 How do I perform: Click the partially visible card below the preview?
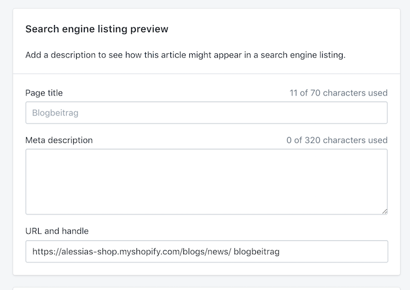pyautogui.click(x=206, y=288)
